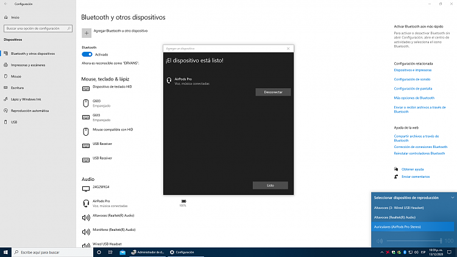457x257 pixels.
Task: Click Obtener ayuda link
Action: [413, 169]
